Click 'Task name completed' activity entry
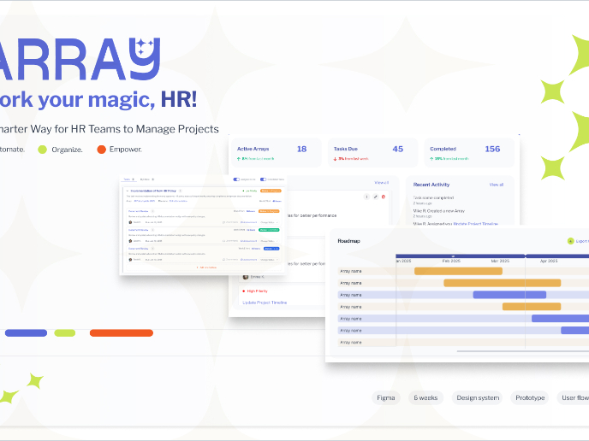The image size is (589, 441). pyautogui.click(x=433, y=197)
